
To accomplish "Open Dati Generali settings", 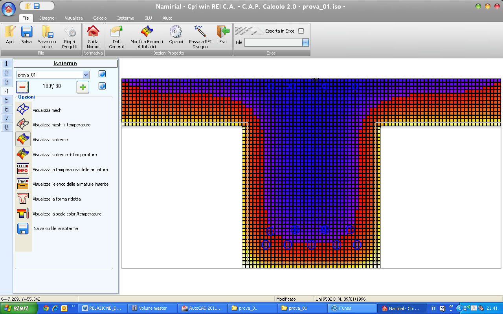I will coord(117,37).
